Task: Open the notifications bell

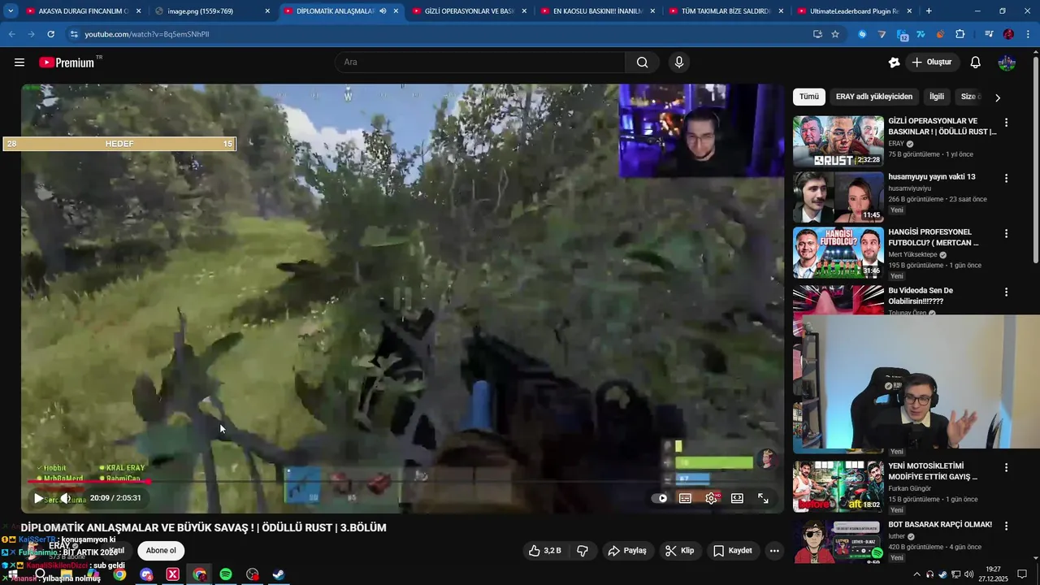Action: (975, 63)
